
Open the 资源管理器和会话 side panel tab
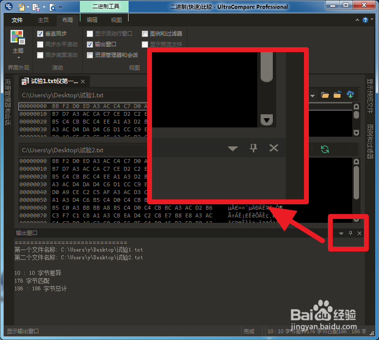point(8,102)
